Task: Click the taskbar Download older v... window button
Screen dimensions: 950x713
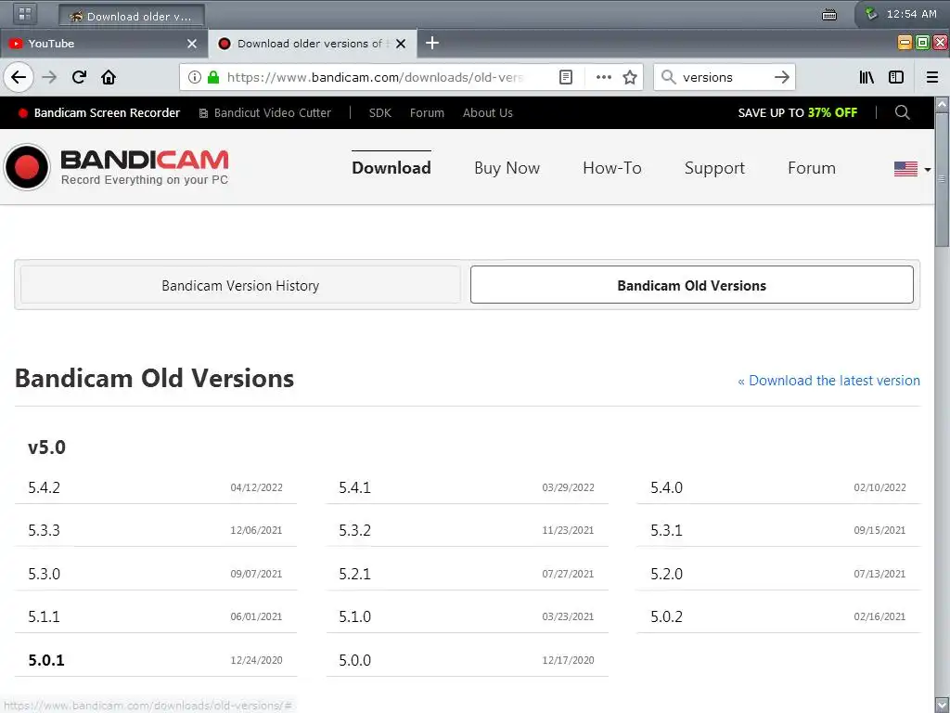Action: [x=132, y=16]
